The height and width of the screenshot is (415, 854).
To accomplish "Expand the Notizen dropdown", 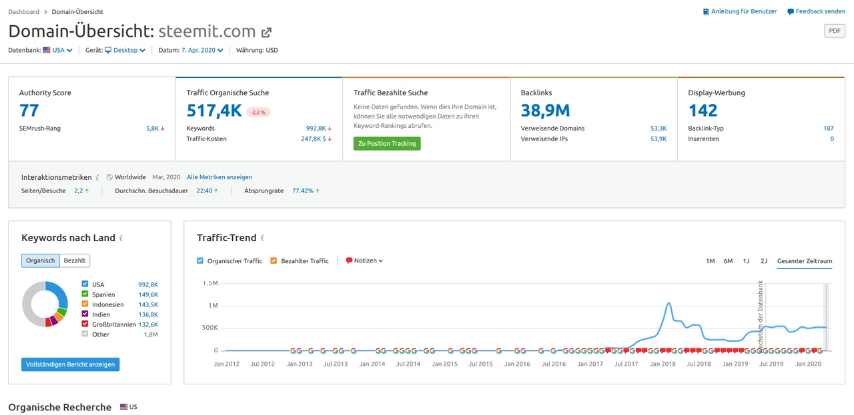I will 364,260.
